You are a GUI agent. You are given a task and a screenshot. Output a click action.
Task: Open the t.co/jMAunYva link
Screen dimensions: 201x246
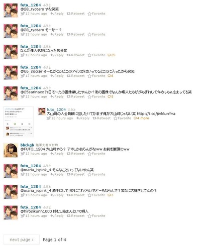click(x=156, y=114)
